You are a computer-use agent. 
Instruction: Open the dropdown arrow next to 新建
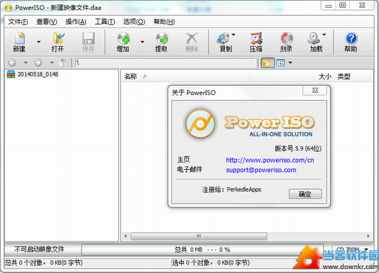click(39, 42)
